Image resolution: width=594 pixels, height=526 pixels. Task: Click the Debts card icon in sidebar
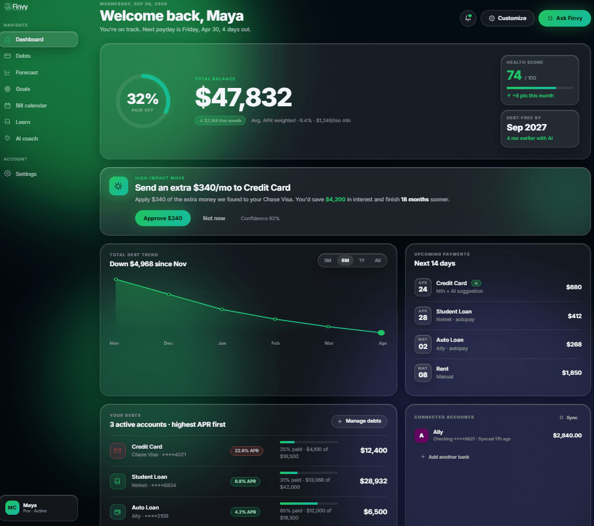tap(7, 55)
